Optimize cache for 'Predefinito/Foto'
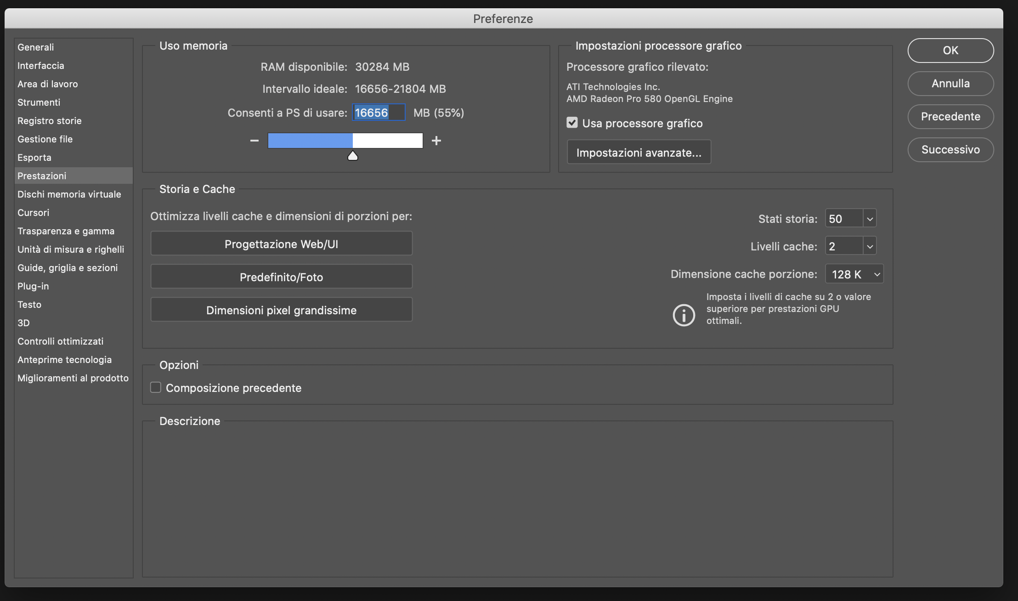Screen dimensions: 1018x601 tap(281, 277)
